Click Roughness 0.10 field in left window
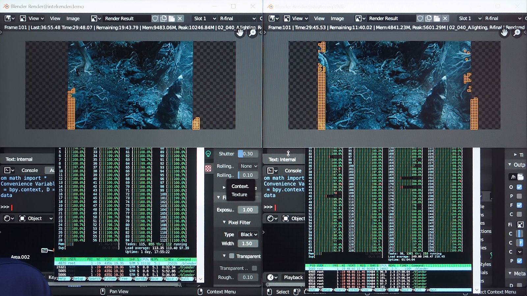This screenshot has height=296, width=527. click(248, 277)
